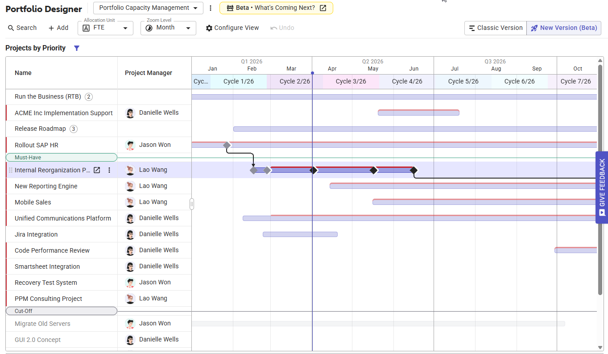The height and width of the screenshot is (354, 608).
Task: Open Beta What's Coming Next link
Action: point(276,8)
